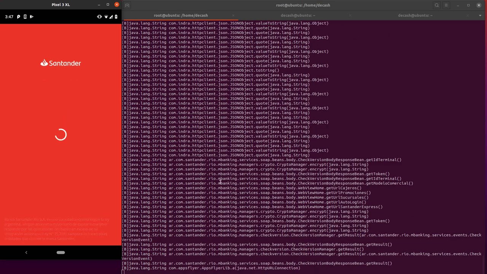Tap the Santander logo on the splash screen

(x=61, y=63)
